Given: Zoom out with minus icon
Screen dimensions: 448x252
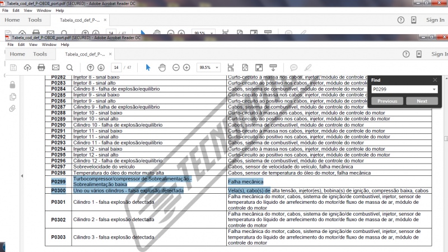Looking at the screenshot, I should pyautogui.click(x=176, y=67).
